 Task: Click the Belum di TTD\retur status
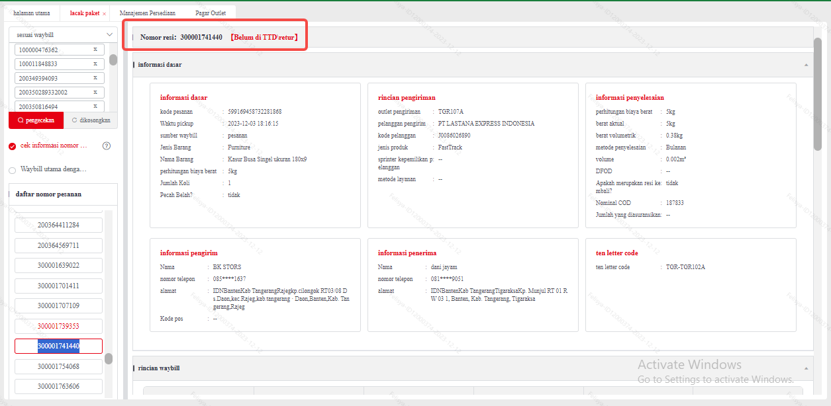coord(264,38)
